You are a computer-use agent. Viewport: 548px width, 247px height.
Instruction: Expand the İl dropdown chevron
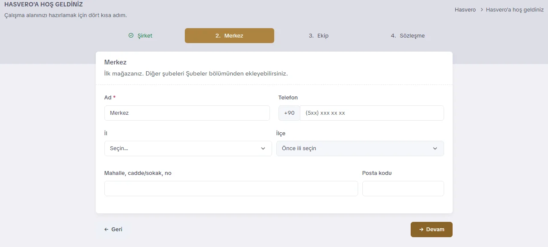pyautogui.click(x=263, y=148)
